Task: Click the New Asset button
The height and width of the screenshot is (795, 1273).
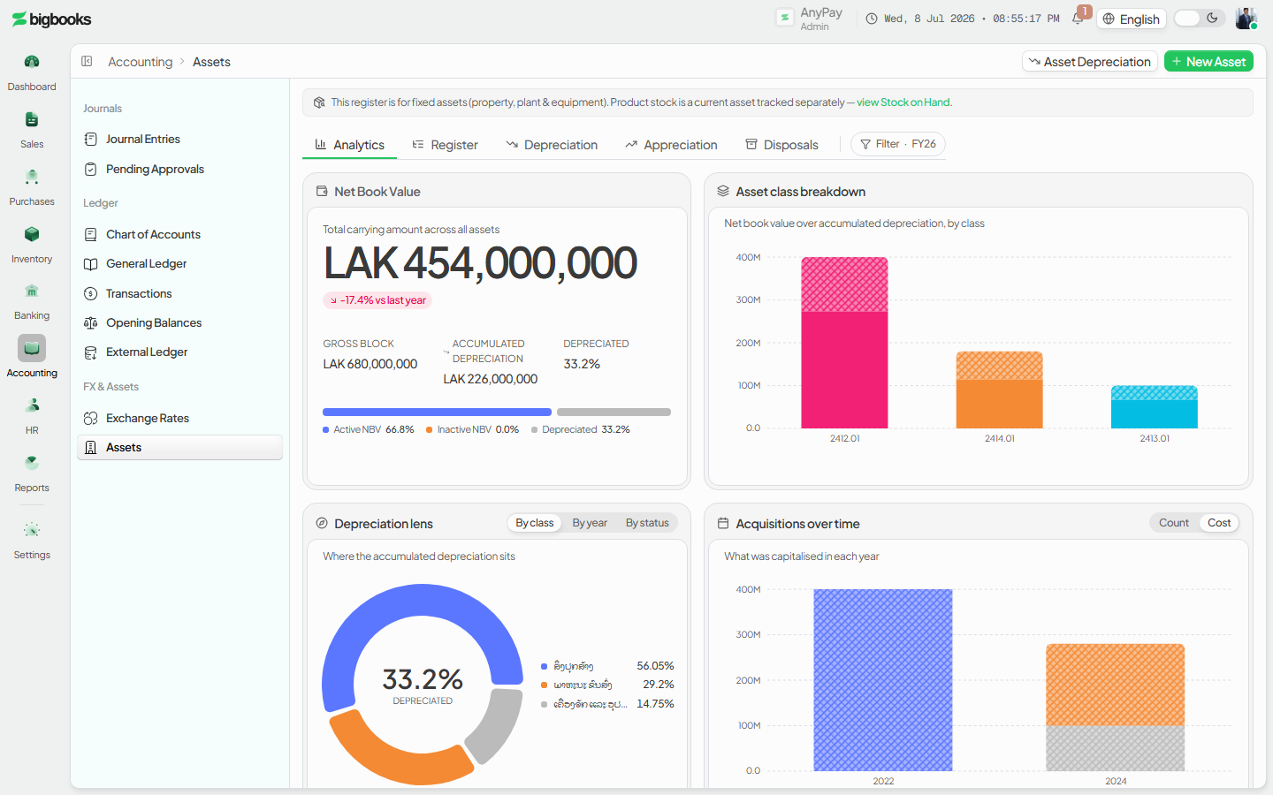Action: pos(1208,61)
